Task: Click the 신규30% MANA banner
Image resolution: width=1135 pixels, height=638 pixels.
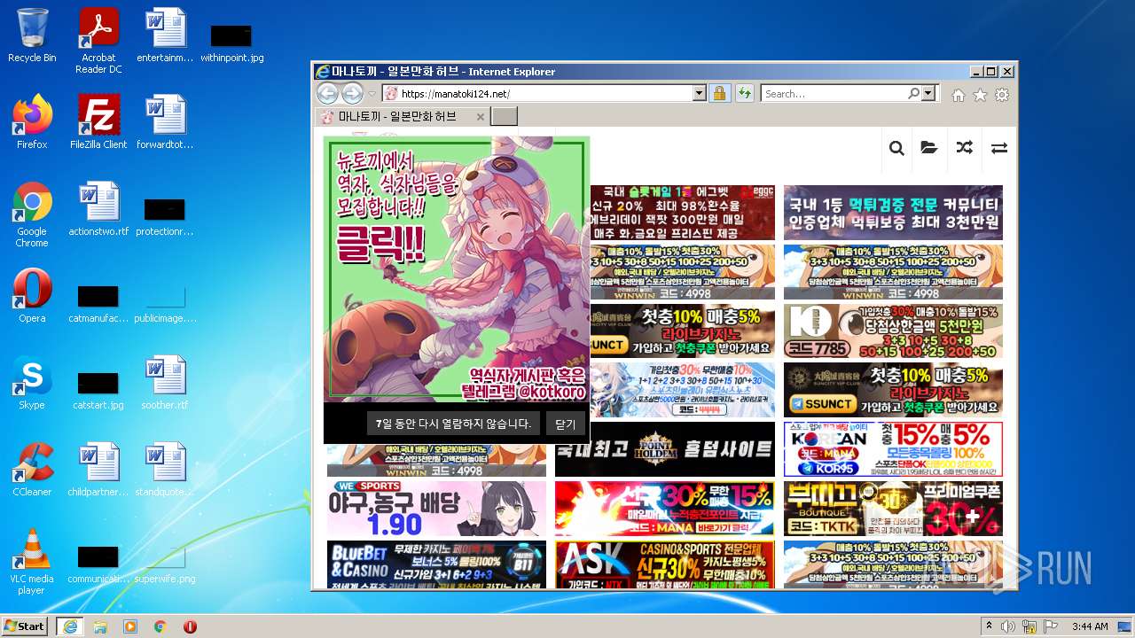Action: coord(665,509)
